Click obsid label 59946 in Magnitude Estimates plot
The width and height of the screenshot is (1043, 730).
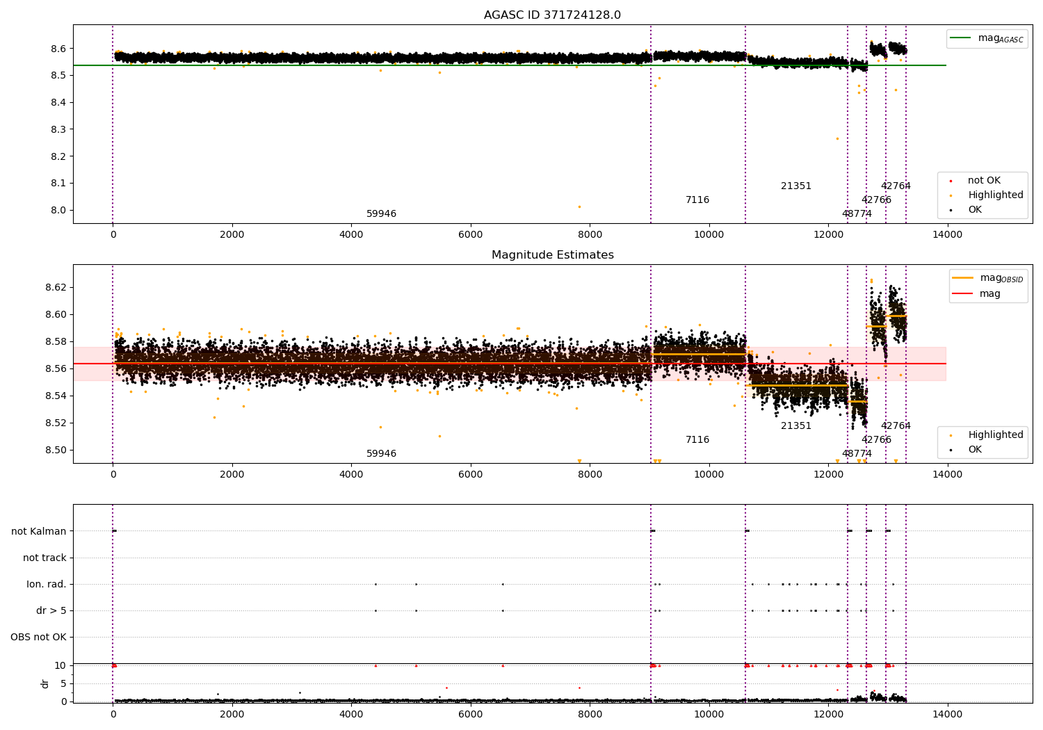[381, 454]
